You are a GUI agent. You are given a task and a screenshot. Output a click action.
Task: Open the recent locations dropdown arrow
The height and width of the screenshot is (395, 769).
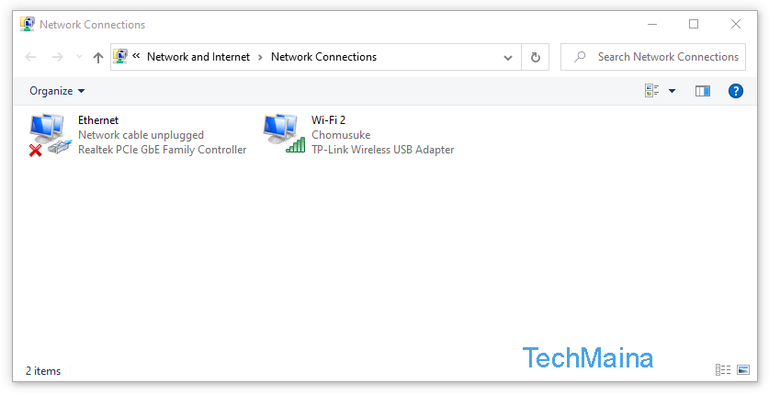pyautogui.click(x=79, y=57)
